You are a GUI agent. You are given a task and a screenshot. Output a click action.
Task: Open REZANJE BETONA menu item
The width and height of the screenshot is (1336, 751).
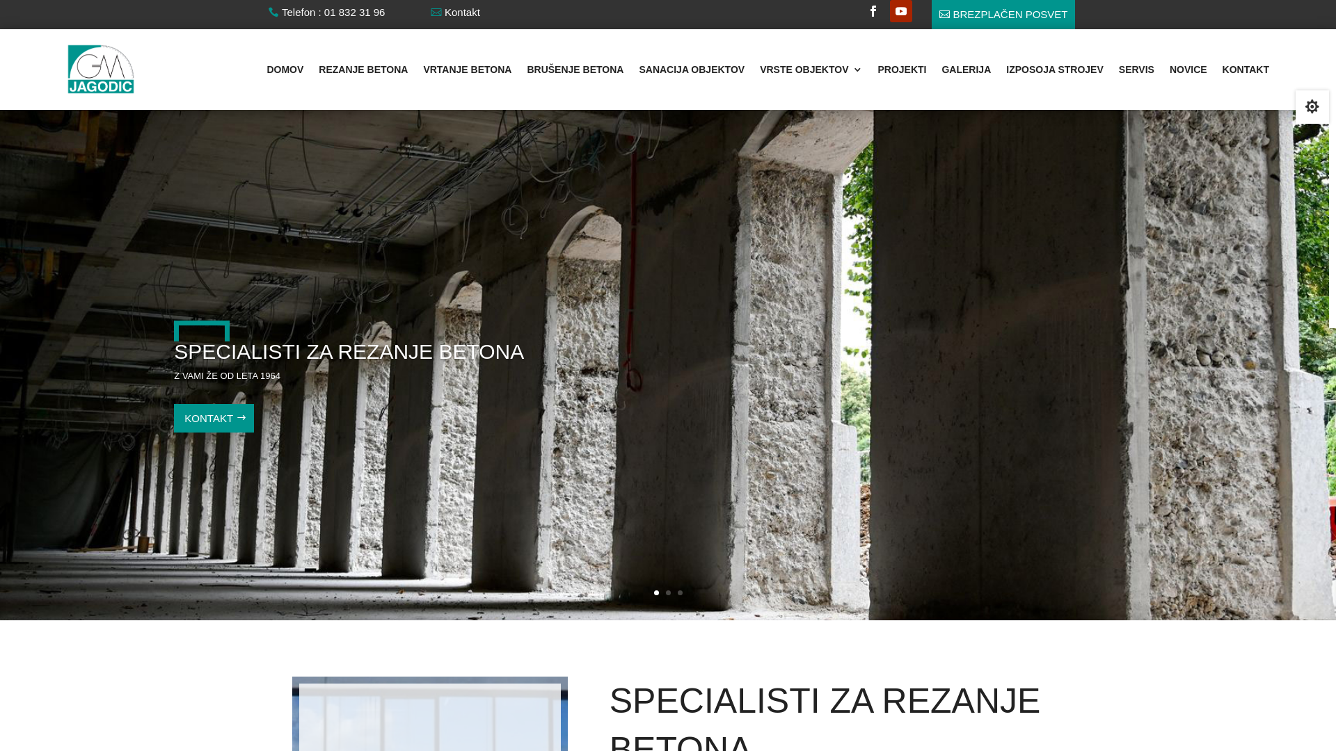point(363,70)
